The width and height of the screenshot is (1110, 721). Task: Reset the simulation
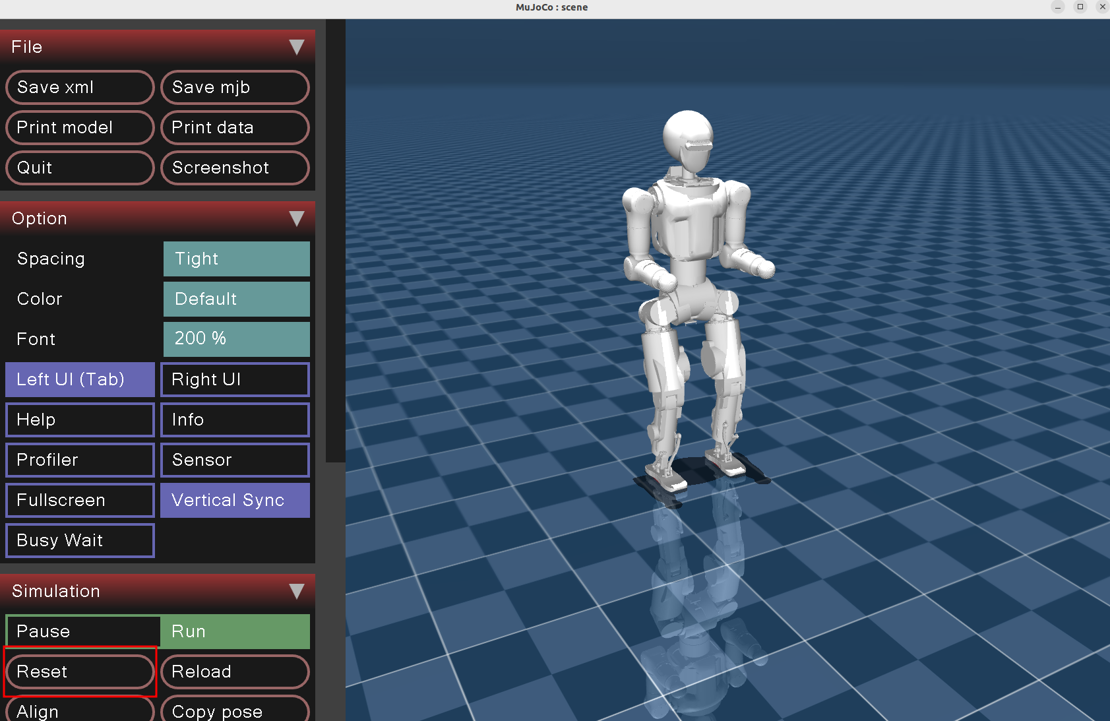pyautogui.click(x=80, y=672)
